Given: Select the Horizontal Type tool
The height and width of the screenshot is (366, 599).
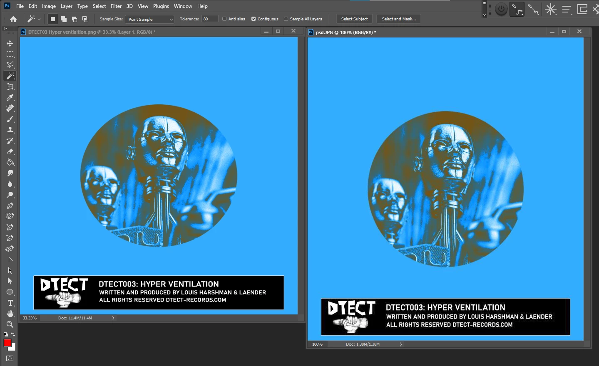Looking at the screenshot, I should pyautogui.click(x=10, y=303).
